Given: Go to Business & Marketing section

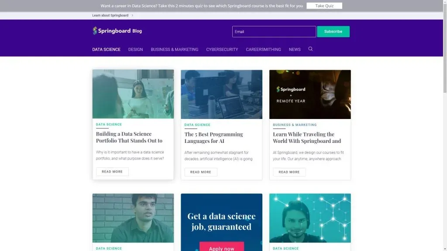Looking at the screenshot, I should 174,49.
